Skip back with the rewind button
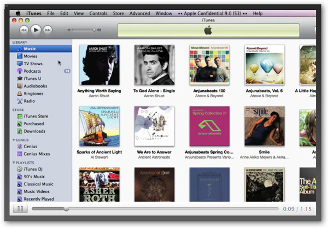The image size is (328, 228). 24,30
